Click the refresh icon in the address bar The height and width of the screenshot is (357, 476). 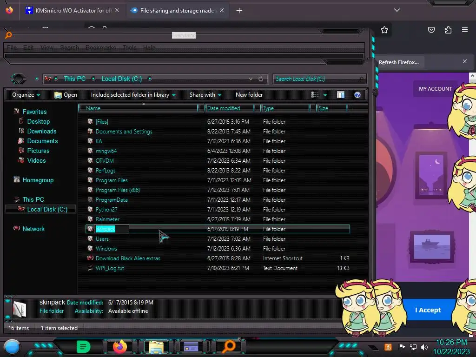[x=261, y=79]
